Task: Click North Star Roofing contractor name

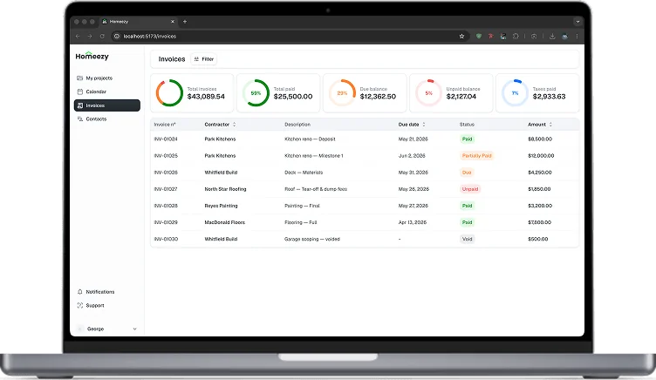Action: [225, 189]
